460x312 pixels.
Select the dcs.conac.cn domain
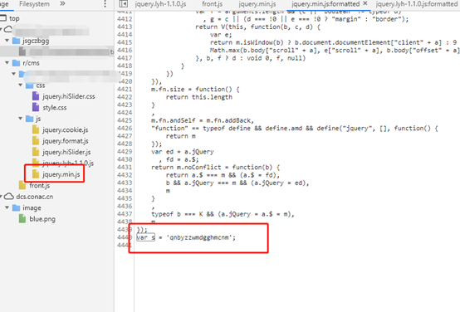(x=35, y=197)
